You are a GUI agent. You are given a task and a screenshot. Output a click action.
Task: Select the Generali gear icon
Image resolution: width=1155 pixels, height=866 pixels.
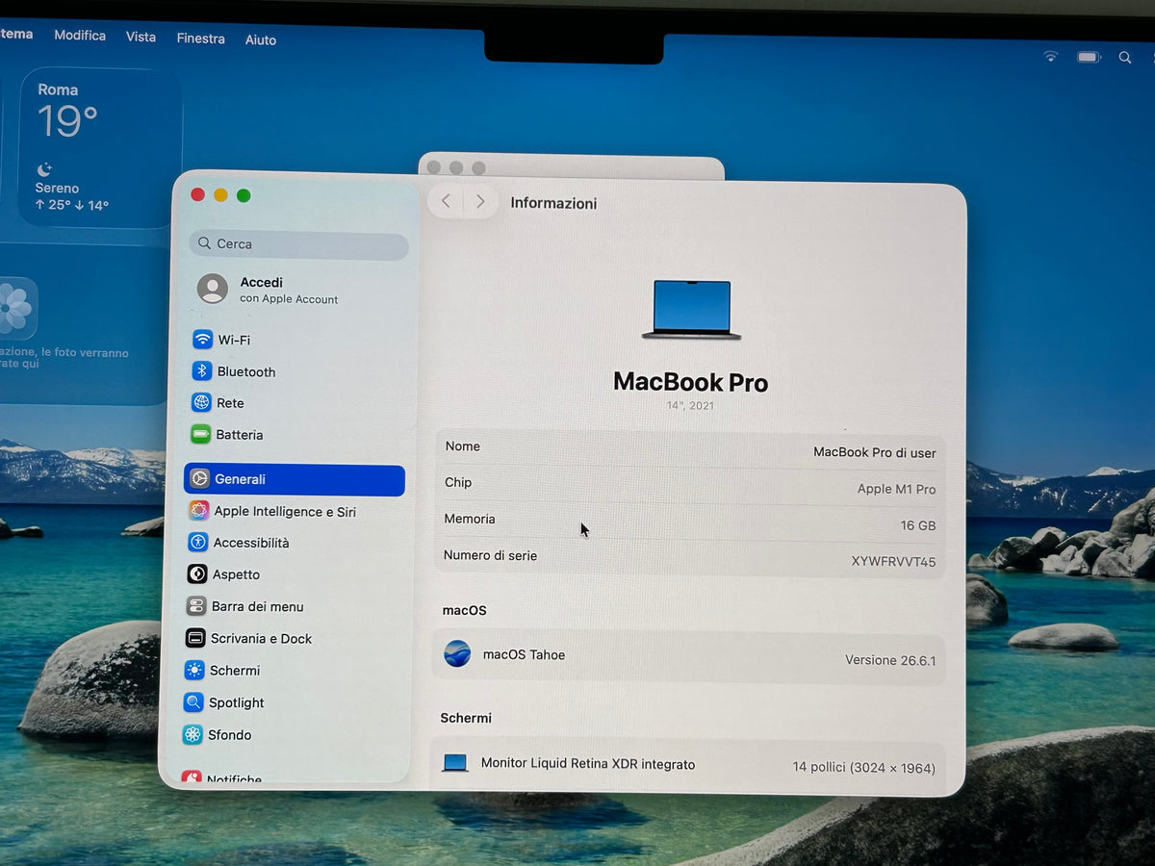tap(199, 479)
